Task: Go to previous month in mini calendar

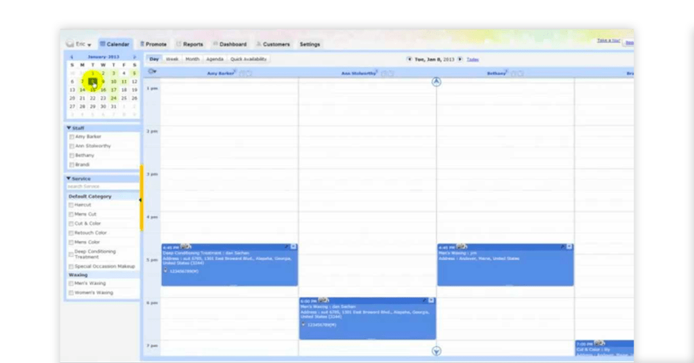Action: point(72,57)
